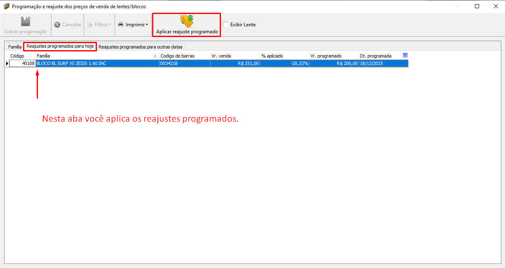Maximize the window

pyautogui.click(x=477, y=6)
